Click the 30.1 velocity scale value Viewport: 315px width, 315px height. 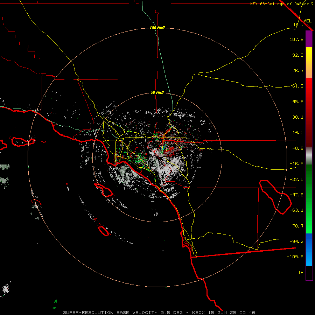[x=298, y=117]
